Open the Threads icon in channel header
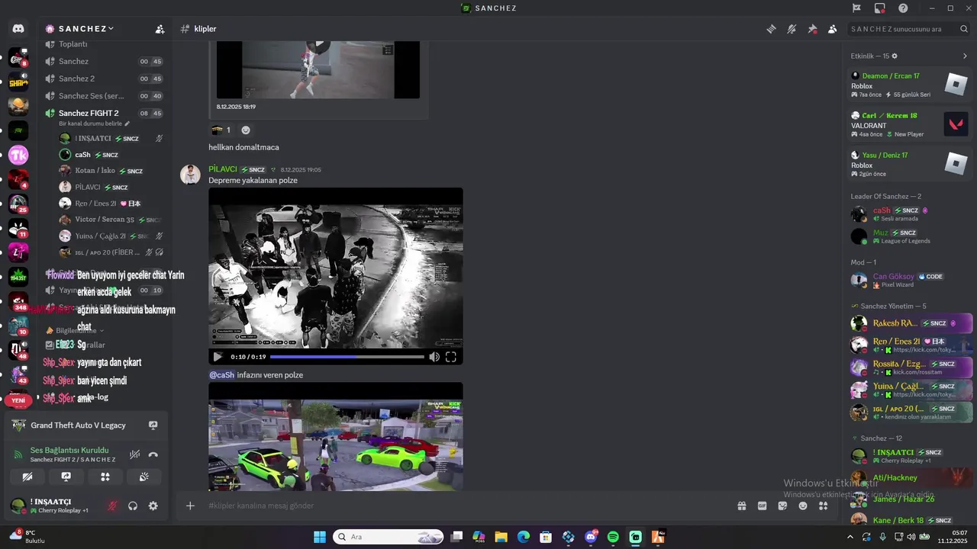 point(772,29)
